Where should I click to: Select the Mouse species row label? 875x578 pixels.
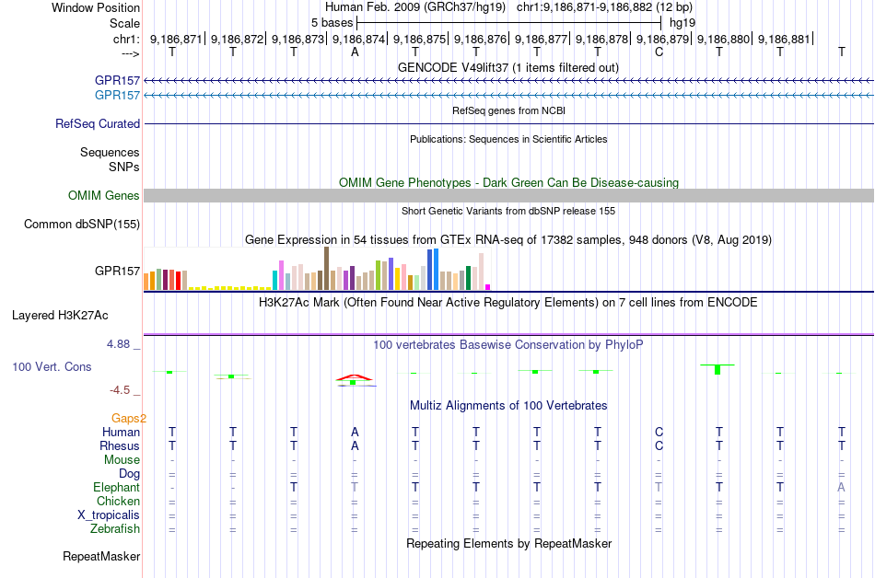coord(122,460)
